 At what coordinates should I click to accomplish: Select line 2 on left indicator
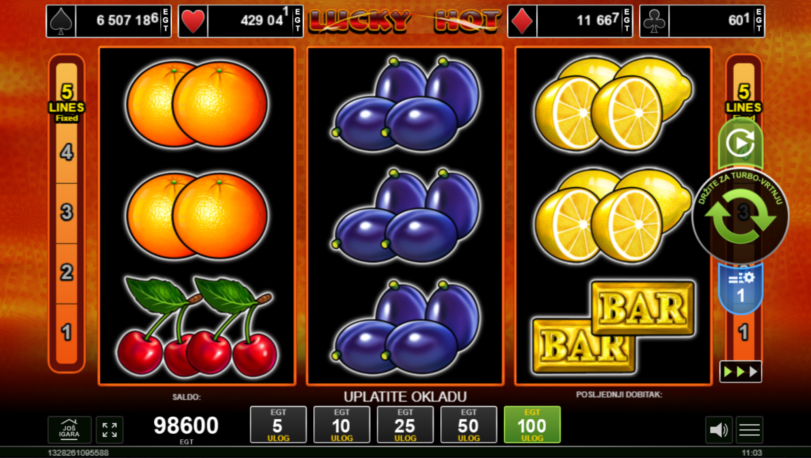pyautogui.click(x=66, y=273)
